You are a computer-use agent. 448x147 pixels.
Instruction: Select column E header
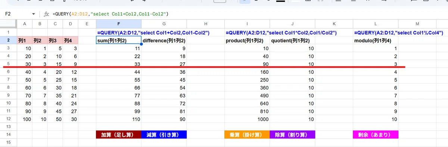pyautogui.click(x=87, y=24)
